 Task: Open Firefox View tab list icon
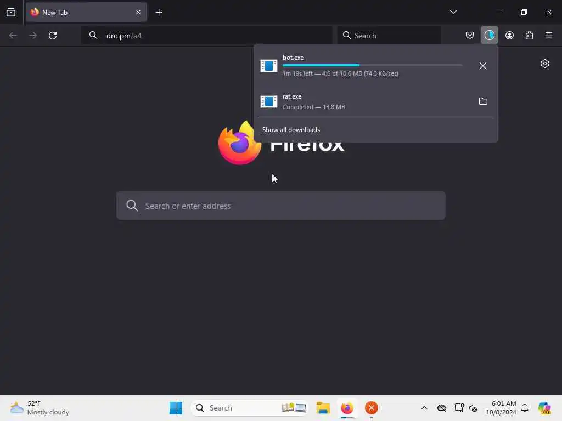(x=11, y=12)
